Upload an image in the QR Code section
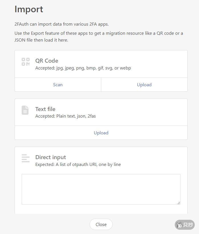This screenshot has height=234, width=199. pyautogui.click(x=144, y=85)
